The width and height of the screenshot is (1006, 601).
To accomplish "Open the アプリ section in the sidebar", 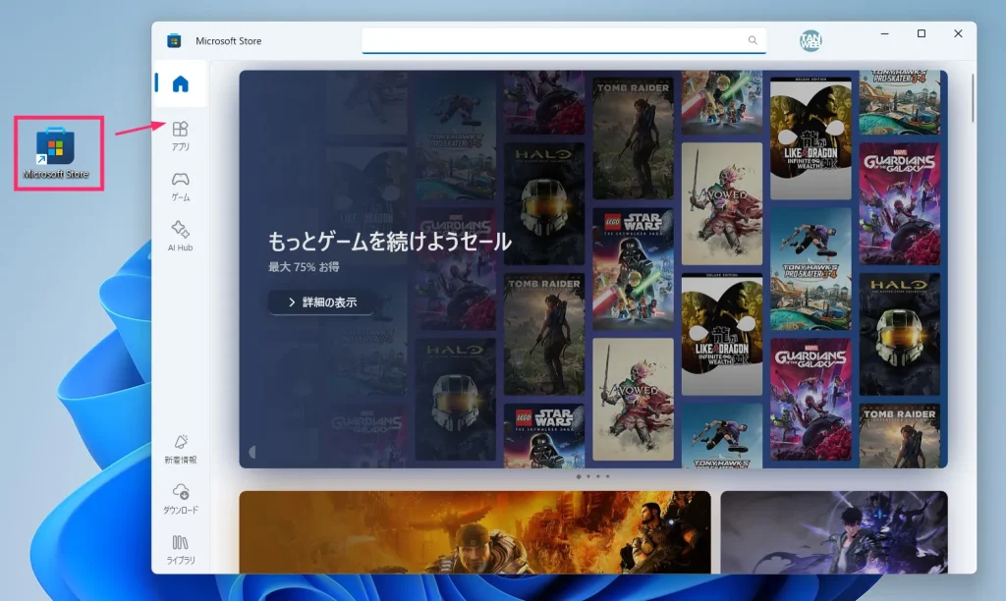I will [x=181, y=136].
